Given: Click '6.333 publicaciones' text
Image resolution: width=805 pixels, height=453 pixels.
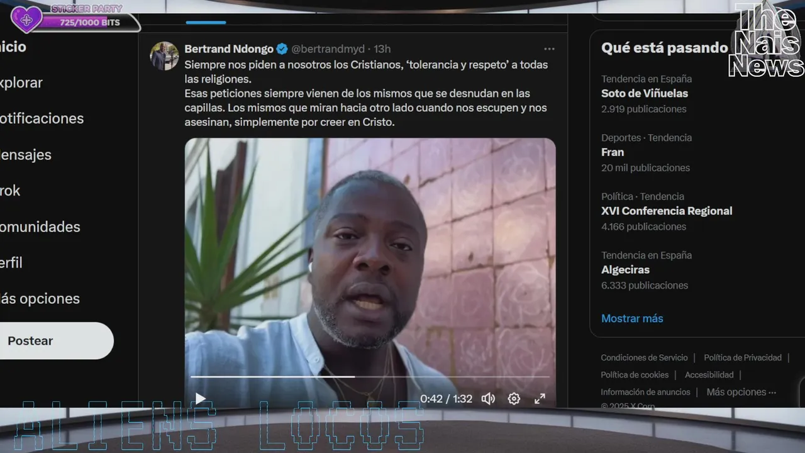Looking at the screenshot, I should [645, 285].
